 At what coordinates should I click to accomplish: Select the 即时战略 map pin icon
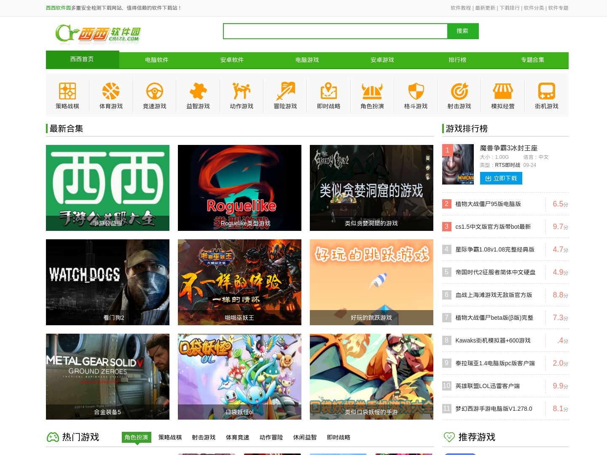329,91
